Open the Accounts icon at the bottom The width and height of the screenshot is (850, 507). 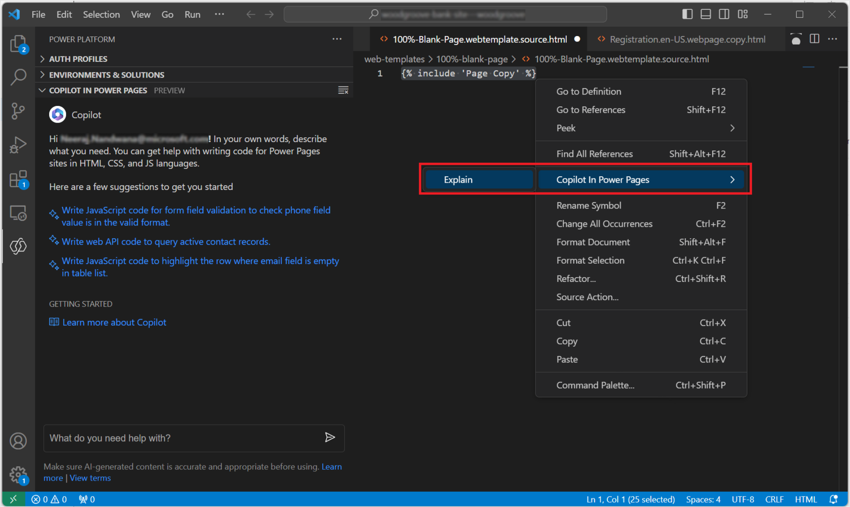point(18,441)
